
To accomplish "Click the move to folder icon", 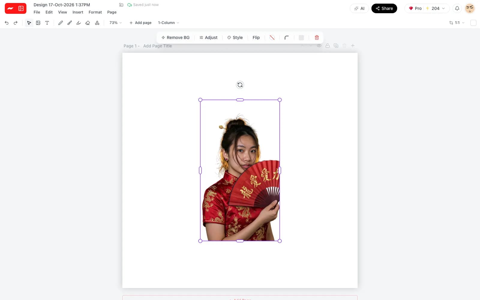I will [x=121, y=5].
